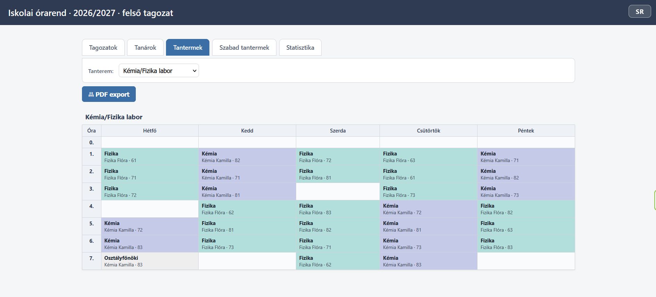
Task: Click the Csütörtök column header
Action: 429,131
